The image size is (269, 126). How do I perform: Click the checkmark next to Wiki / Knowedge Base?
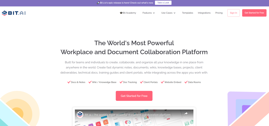[x=90, y=82]
